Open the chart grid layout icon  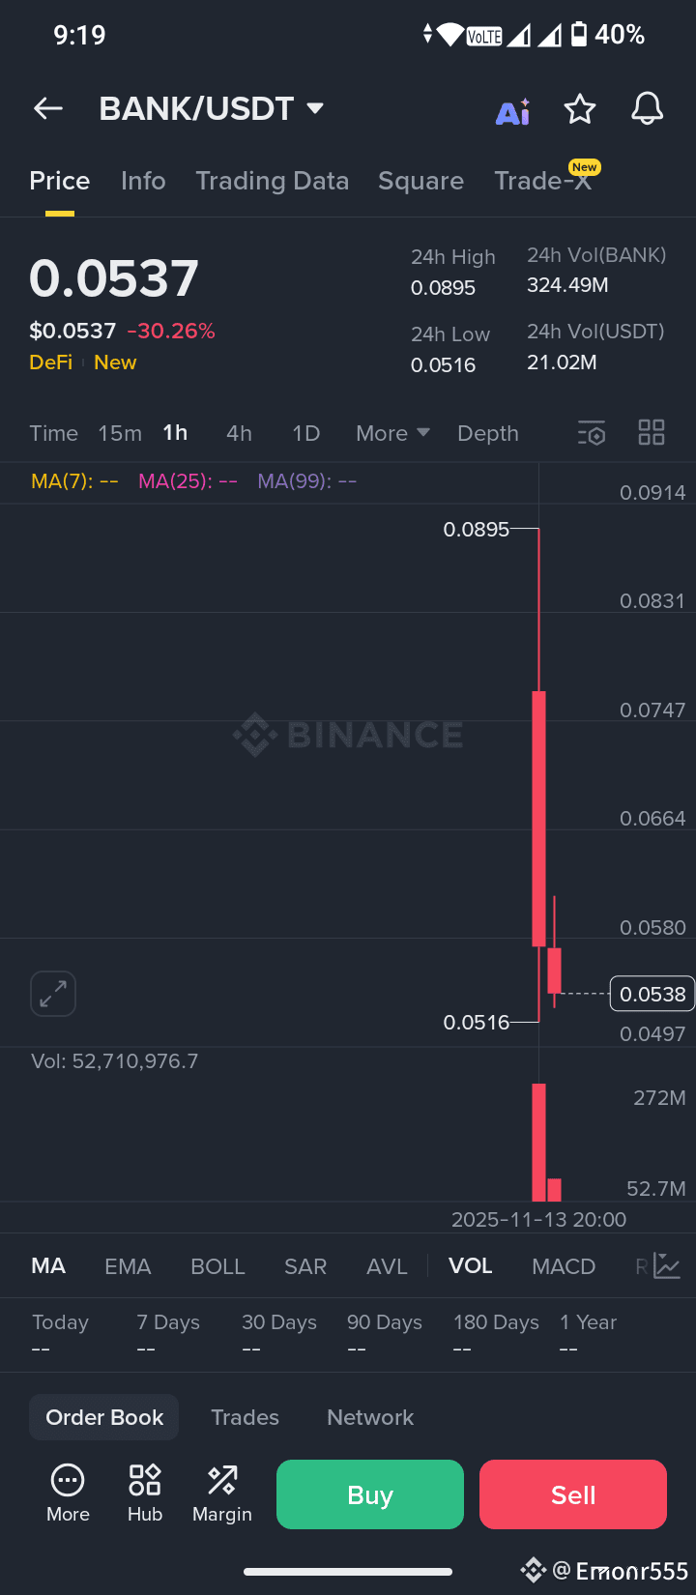652,432
